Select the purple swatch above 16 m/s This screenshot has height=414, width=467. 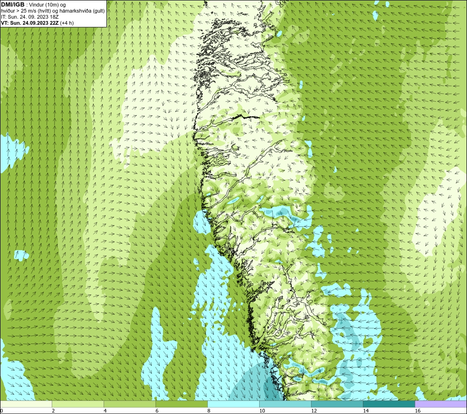[x=441, y=404]
